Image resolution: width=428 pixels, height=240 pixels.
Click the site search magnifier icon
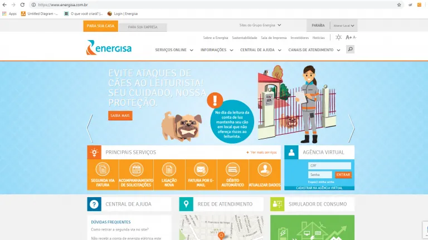350,50
